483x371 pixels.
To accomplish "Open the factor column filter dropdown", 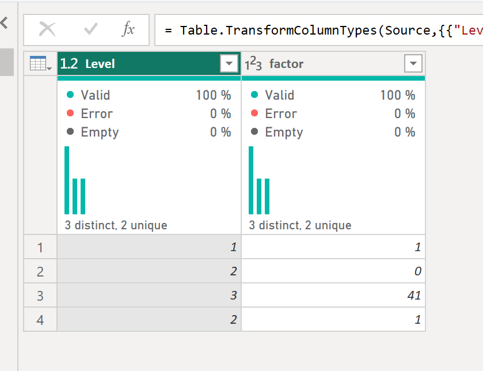I will [x=413, y=63].
